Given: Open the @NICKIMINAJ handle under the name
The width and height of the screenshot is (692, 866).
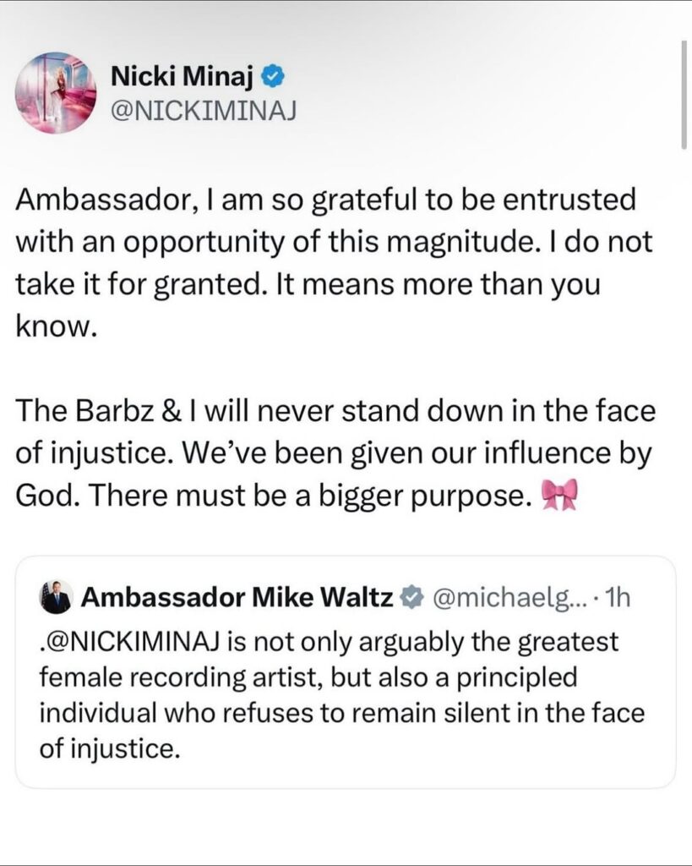Looking at the screenshot, I should point(204,108).
